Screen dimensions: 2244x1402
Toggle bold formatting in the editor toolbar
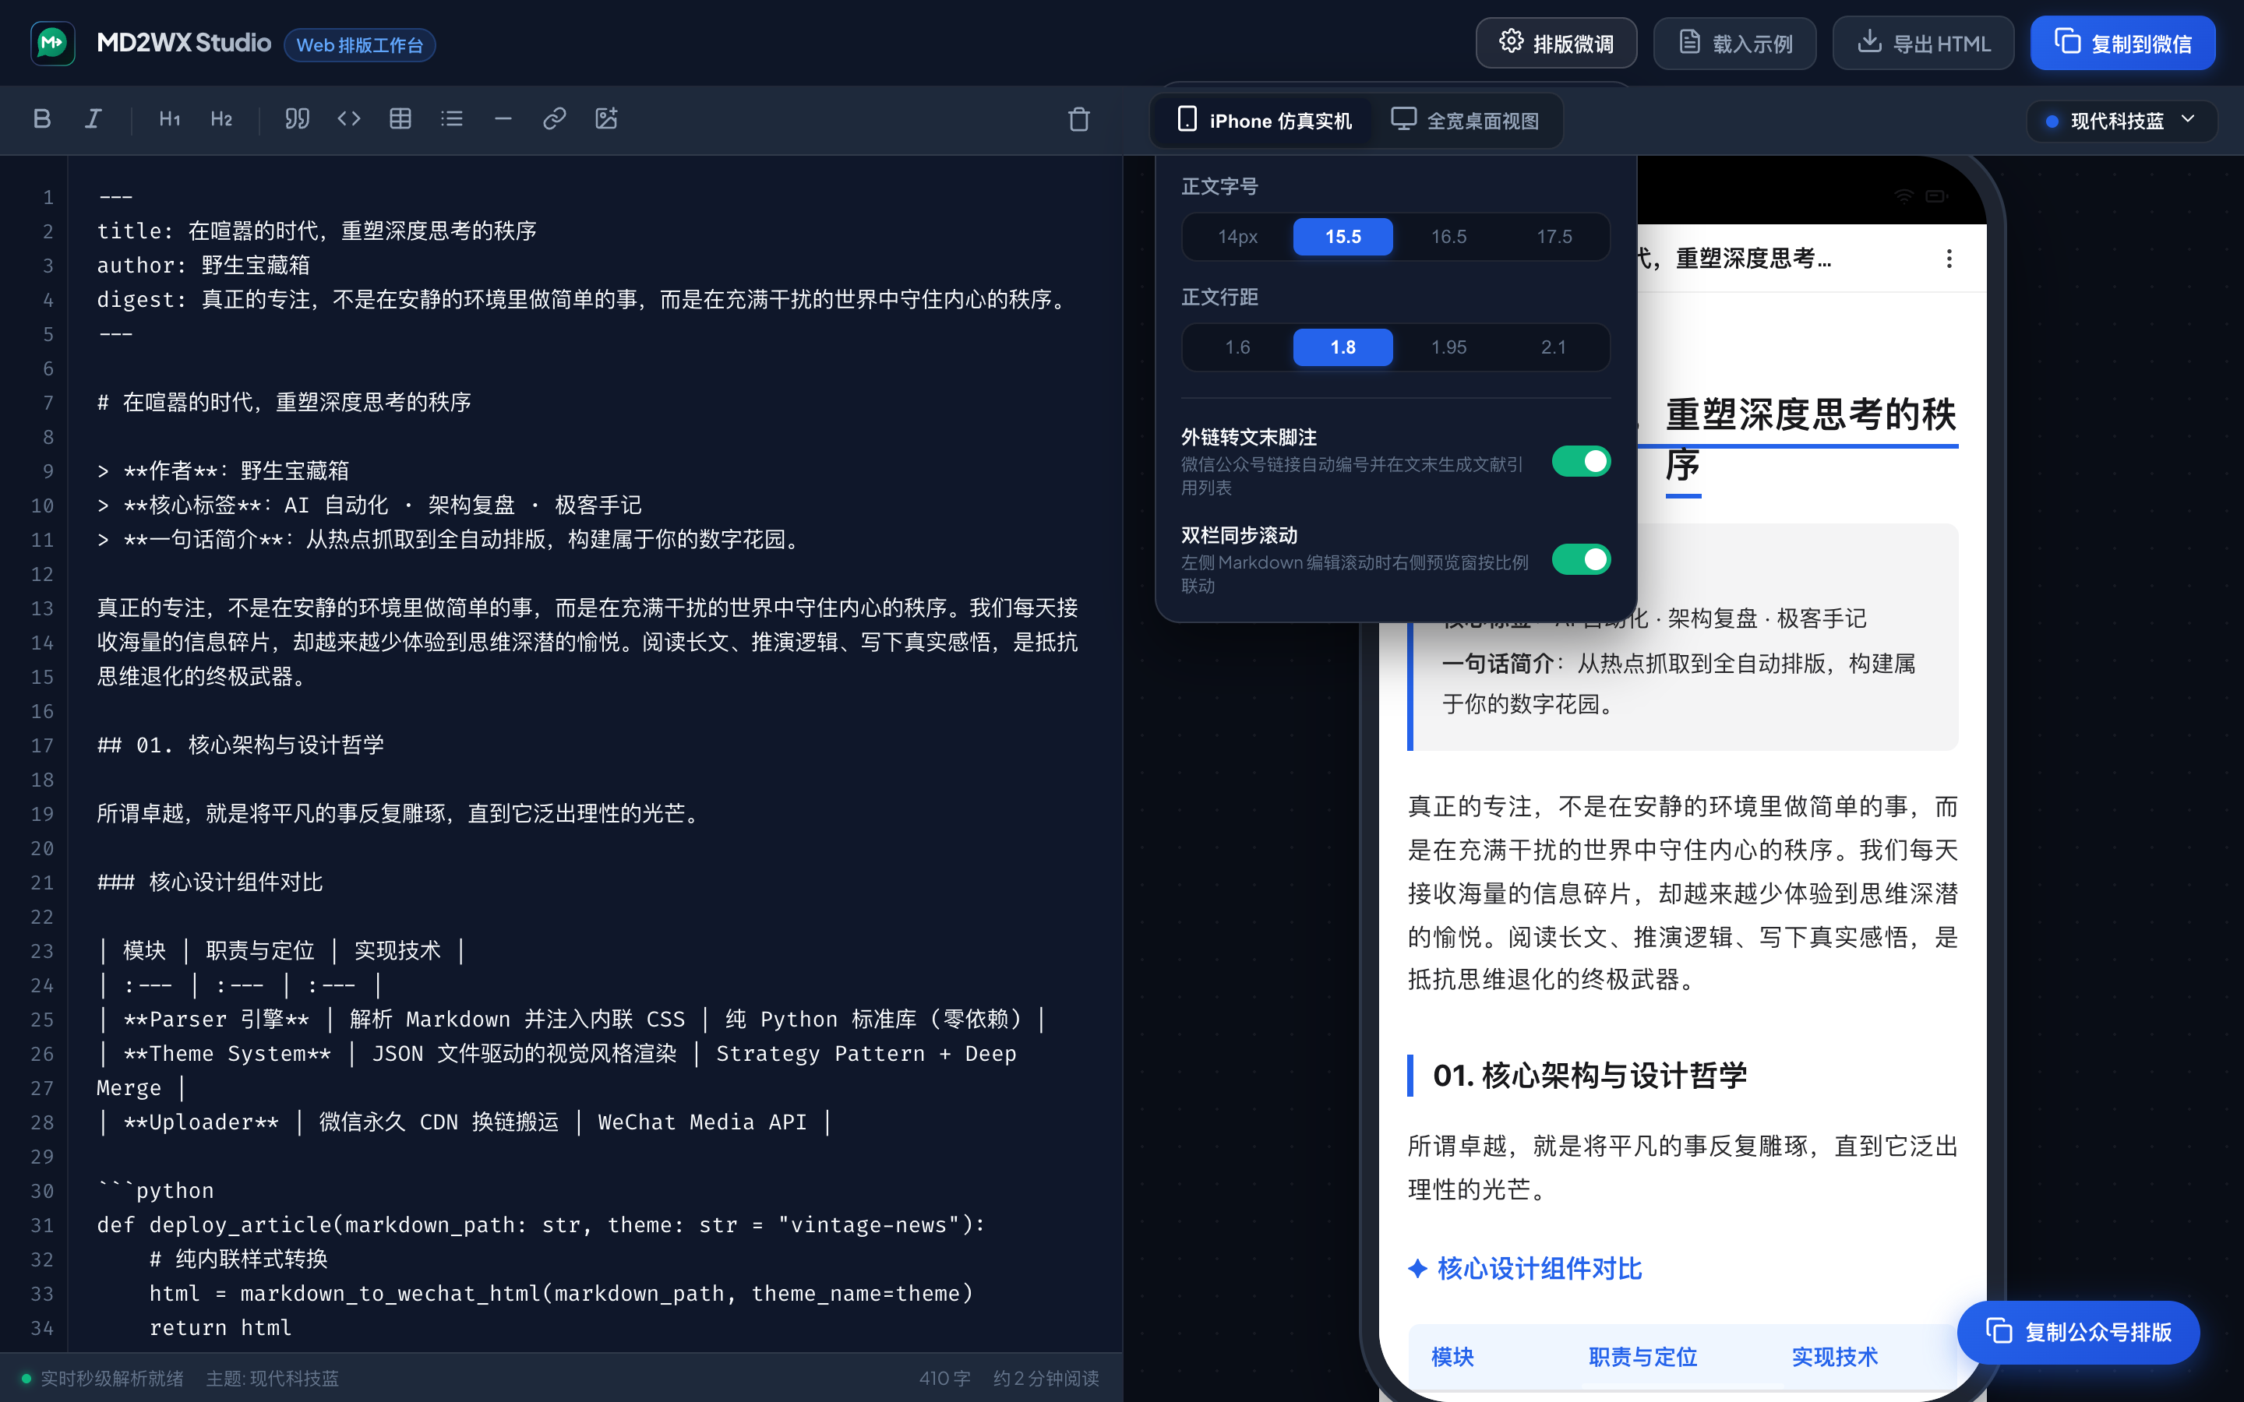[x=42, y=118]
